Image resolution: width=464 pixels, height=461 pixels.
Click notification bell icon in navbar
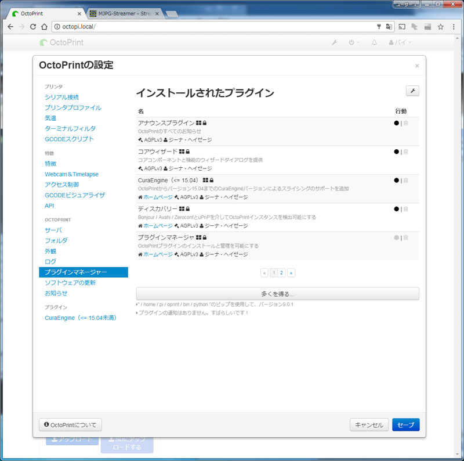click(x=374, y=42)
